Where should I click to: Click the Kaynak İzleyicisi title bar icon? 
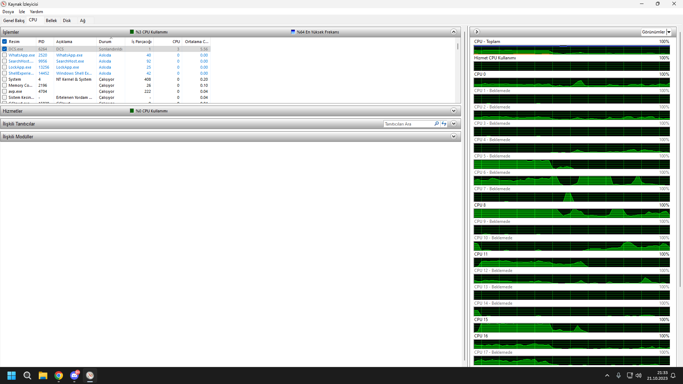4,4
